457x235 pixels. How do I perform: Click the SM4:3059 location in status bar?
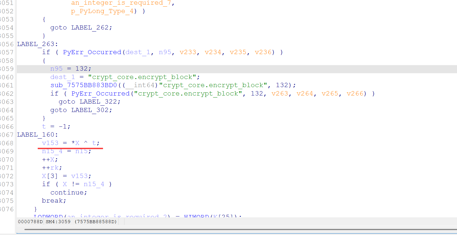(58, 222)
